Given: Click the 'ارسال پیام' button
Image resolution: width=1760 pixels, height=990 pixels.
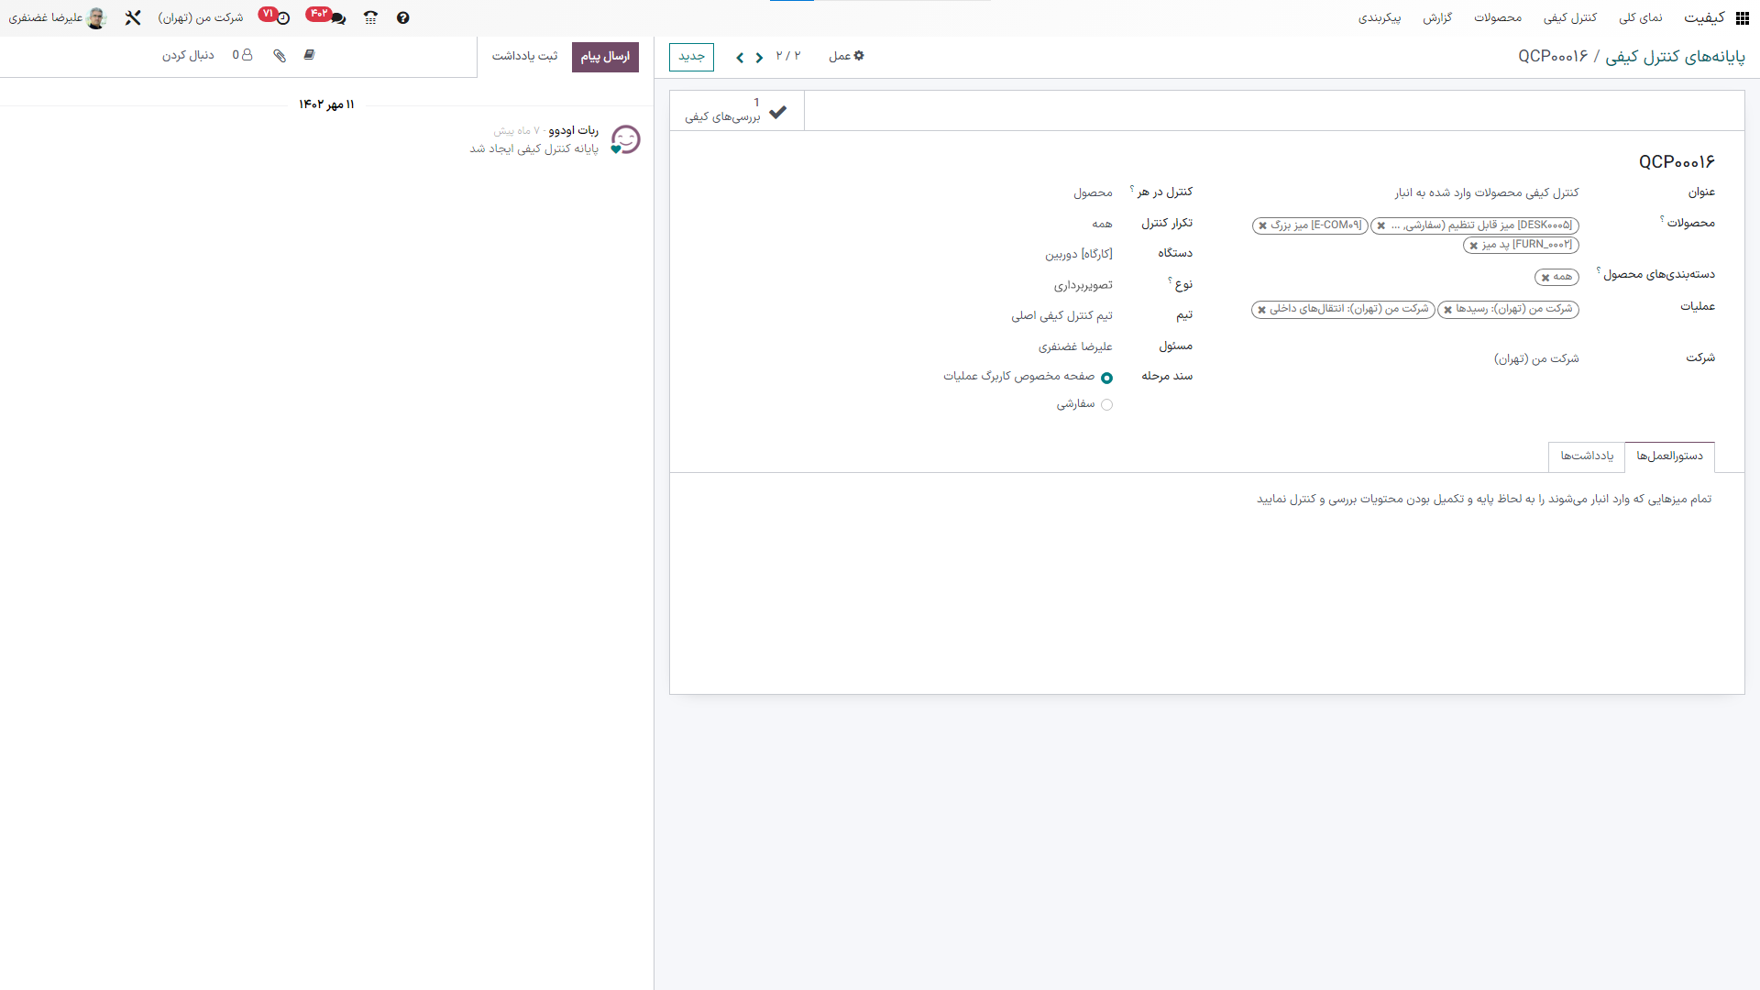Looking at the screenshot, I should pyautogui.click(x=605, y=57).
